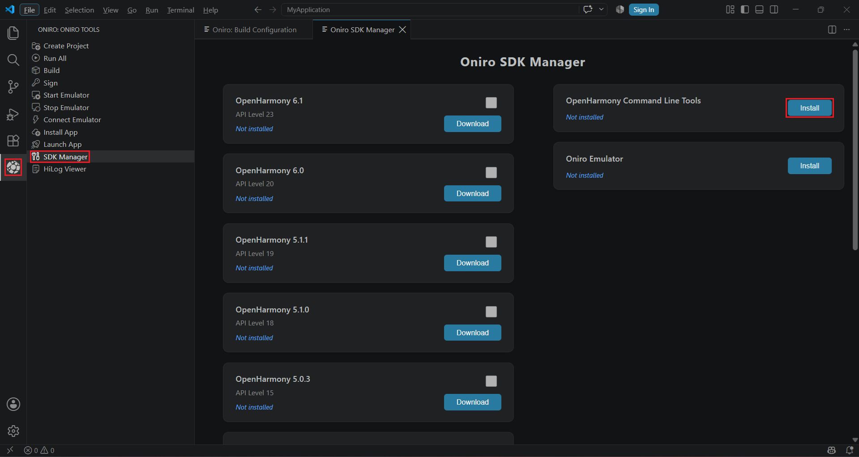Select the Oniro activity bar icon
This screenshot has width=859, height=457.
(13, 167)
